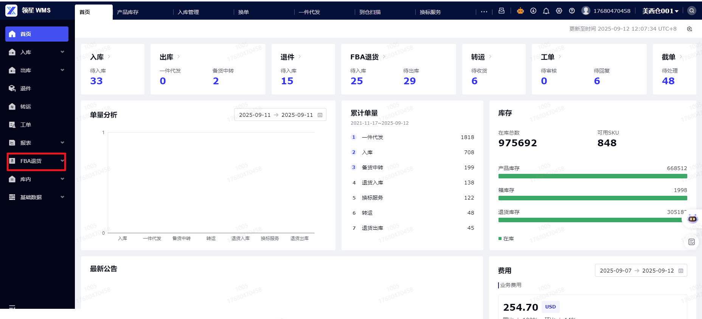This screenshot has height=319, width=702.
Task: Open the notification bell
Action: click(546, 11)
